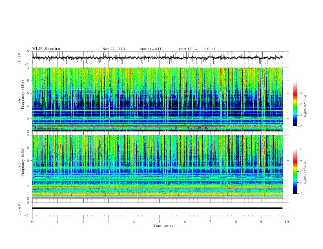Click the ch.1 color bar "-7" label
Viewport: 323px width, 249px height.
pos(301,126)
